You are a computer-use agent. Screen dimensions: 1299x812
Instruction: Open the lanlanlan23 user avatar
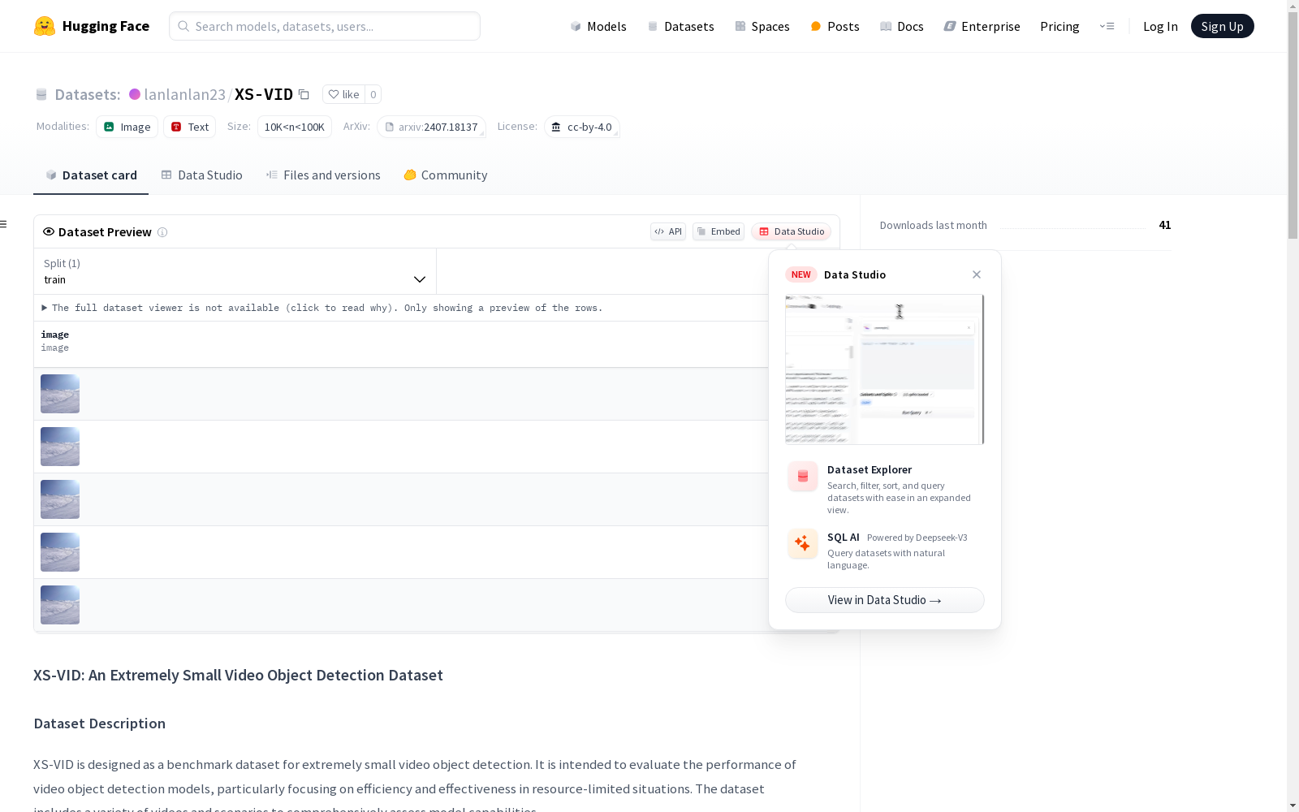click(x=135, y=94)
